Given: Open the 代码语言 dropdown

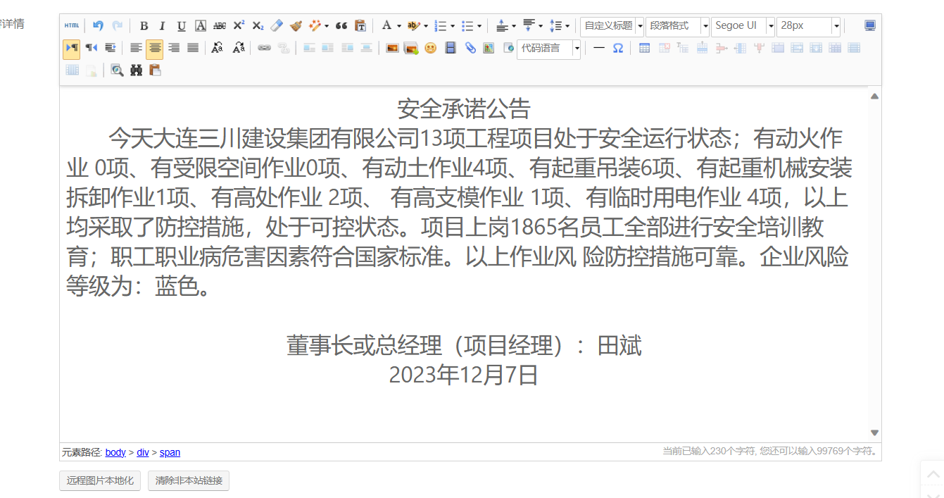Looking at the screenshot, I should (548, 48).
